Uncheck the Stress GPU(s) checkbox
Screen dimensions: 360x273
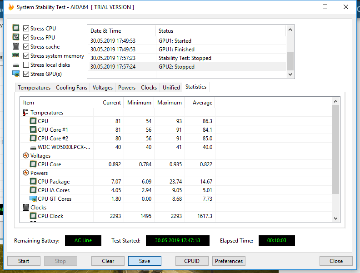[26, 74]
